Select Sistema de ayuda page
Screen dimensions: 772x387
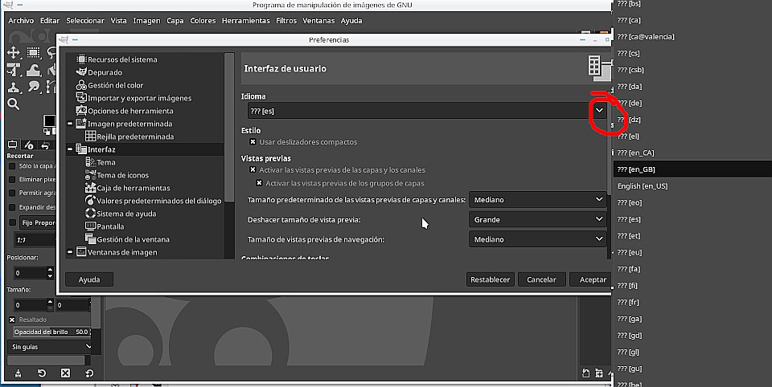click(121, 214)
